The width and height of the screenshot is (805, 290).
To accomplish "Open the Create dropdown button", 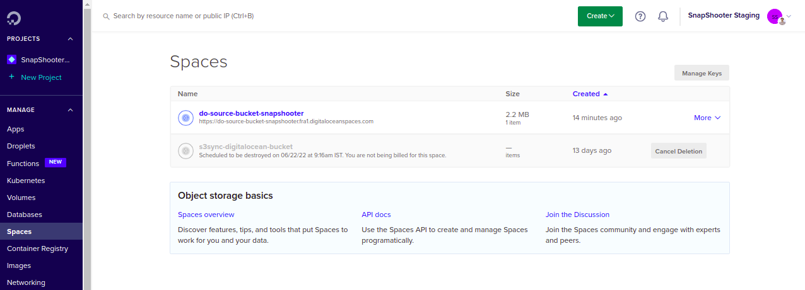I will [600, 16].
